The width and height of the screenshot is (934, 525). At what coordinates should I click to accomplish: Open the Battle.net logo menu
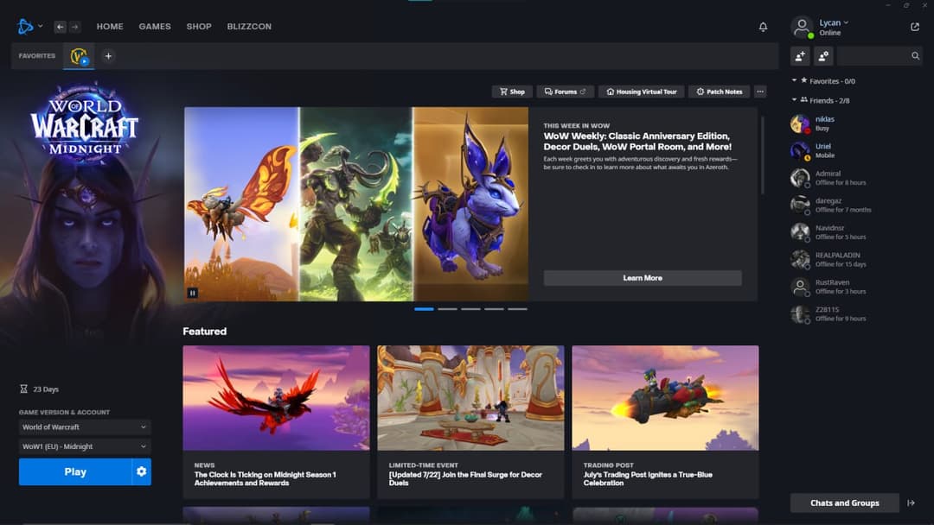[x=25, y=26]
